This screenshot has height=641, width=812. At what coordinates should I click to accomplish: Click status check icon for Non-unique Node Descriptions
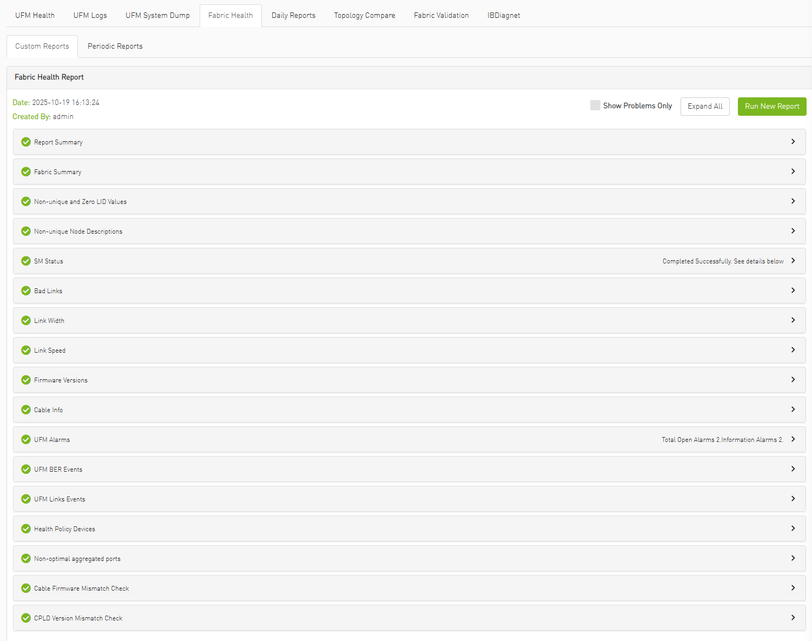tap(26, 231)
